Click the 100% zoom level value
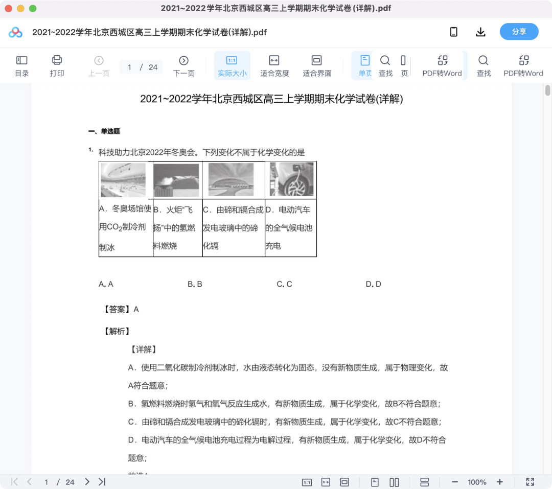Viewport: 552px width, 489px height. pyautogui.click(x=477, y=482)
